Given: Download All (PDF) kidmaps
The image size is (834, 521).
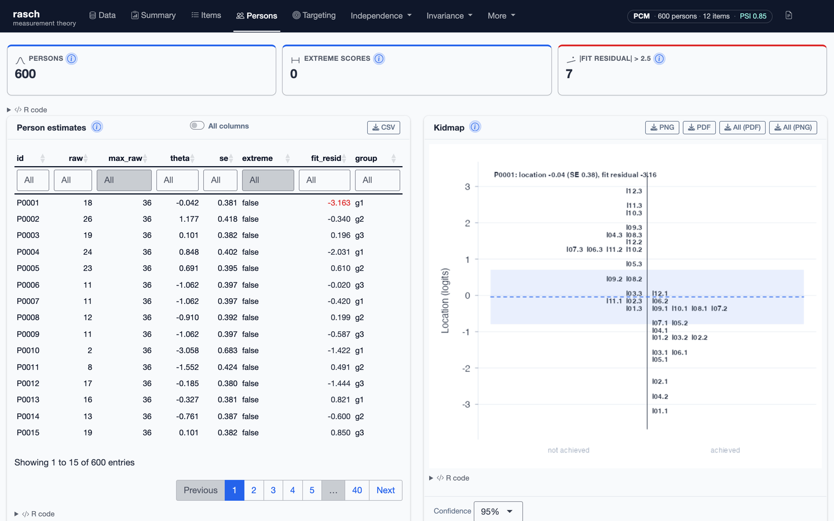Looking at the screenshot, I should pos(742,127).
